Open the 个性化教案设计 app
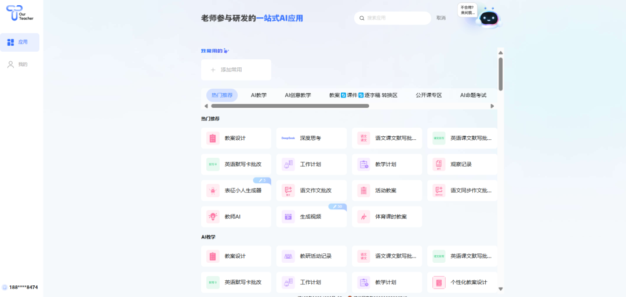This screenshot has height=297, width=626. click(463, 282)
